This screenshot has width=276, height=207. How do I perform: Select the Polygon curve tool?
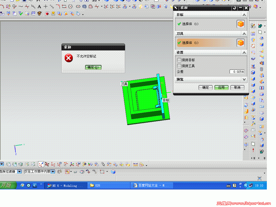(70, 7)
